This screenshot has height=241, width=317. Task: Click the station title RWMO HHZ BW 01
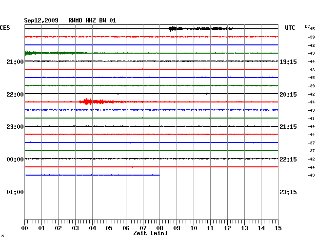[92, 20]
